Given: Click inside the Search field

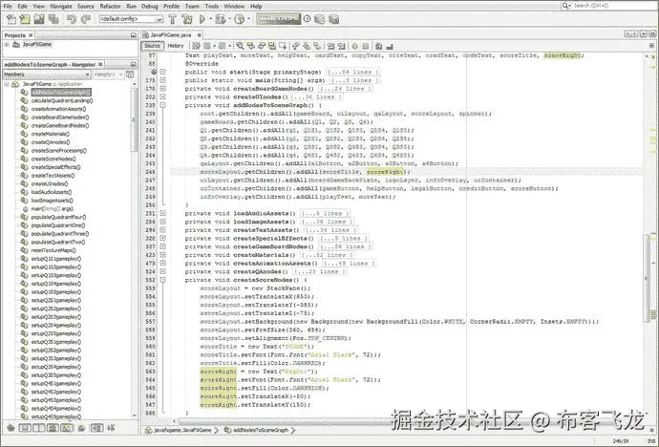Looking at the screenshot, I should coord(609,6).
